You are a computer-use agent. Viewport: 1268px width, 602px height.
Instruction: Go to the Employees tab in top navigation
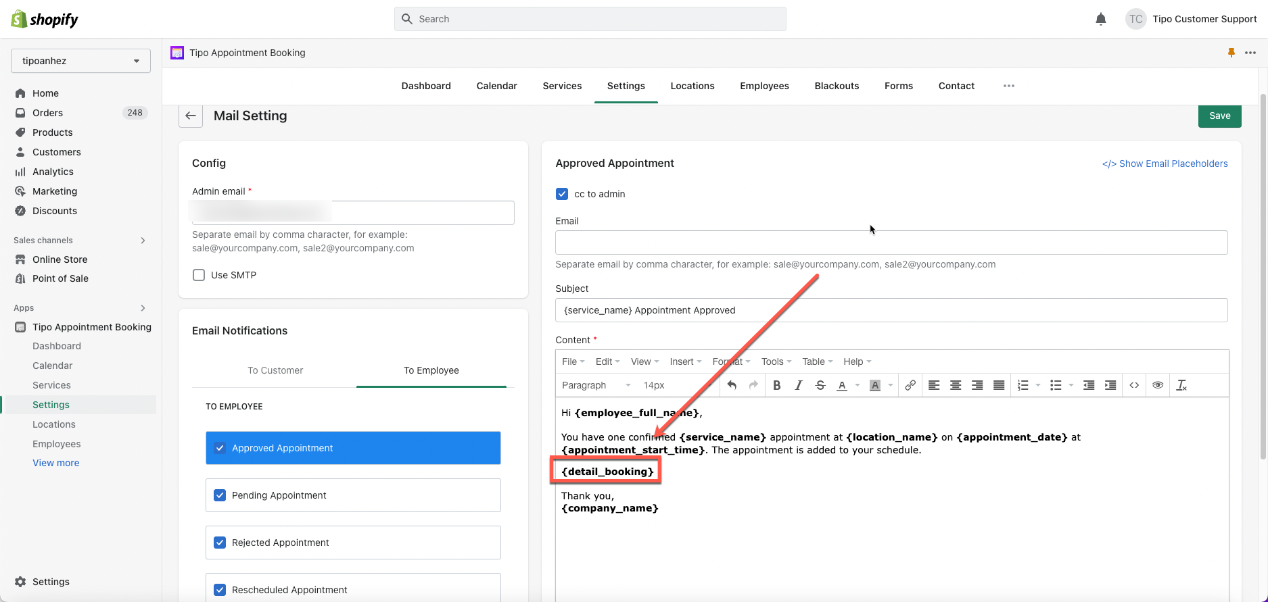point(764,86)
